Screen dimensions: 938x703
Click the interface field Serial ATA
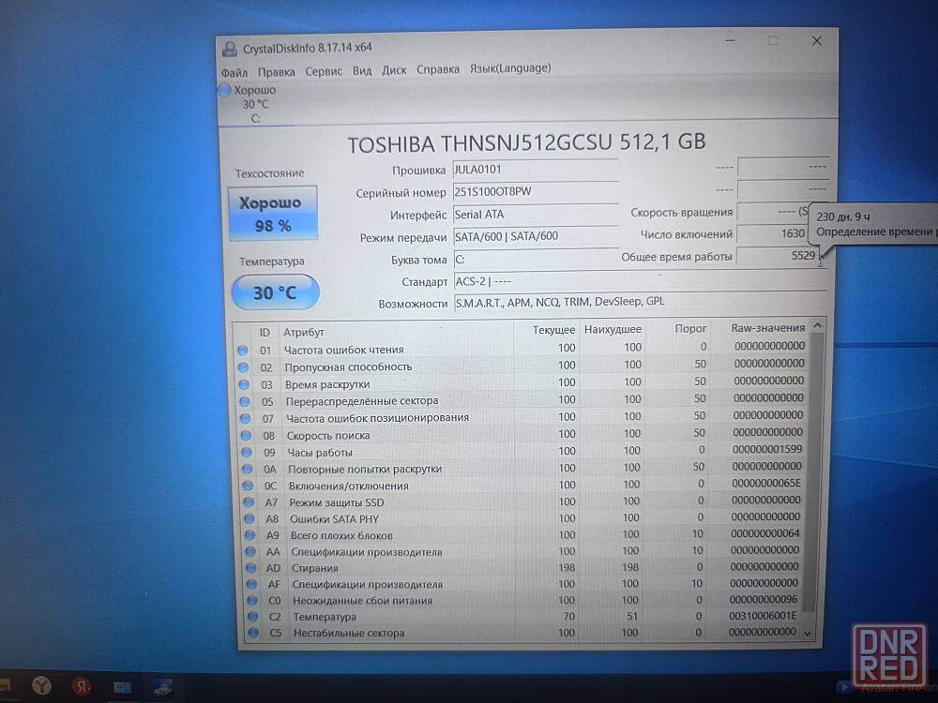click(x=535, y=214)
